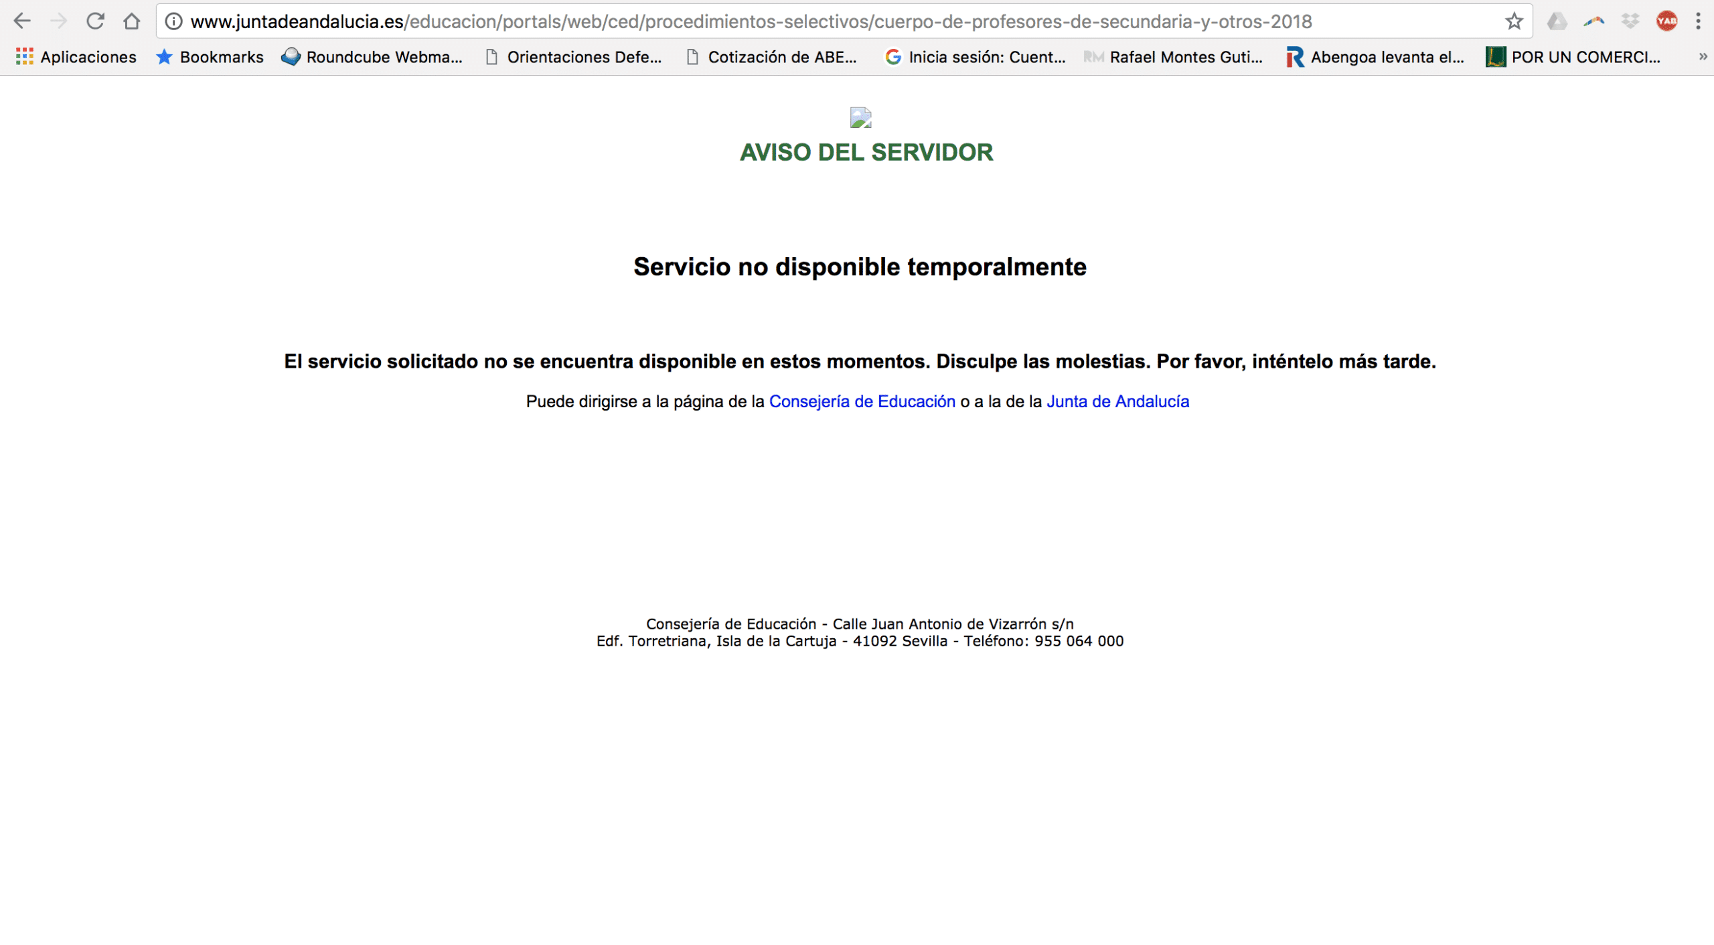Viewport: 1714px width, 945px height.
Task: Open the Cotización de ABE... bookmark
Action: 772,57
